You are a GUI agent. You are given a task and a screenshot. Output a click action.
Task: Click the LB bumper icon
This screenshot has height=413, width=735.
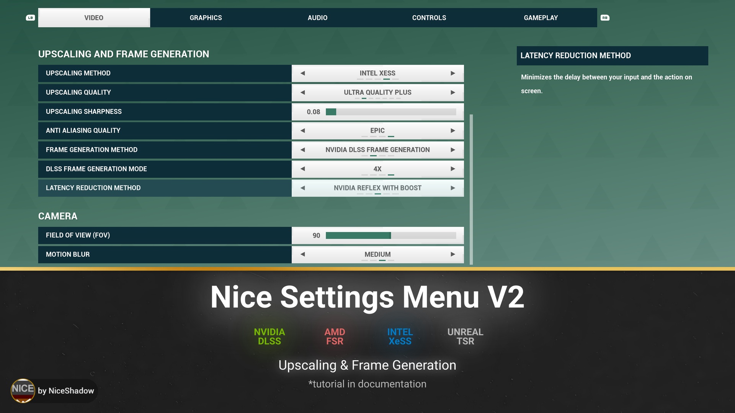point(30,18)
